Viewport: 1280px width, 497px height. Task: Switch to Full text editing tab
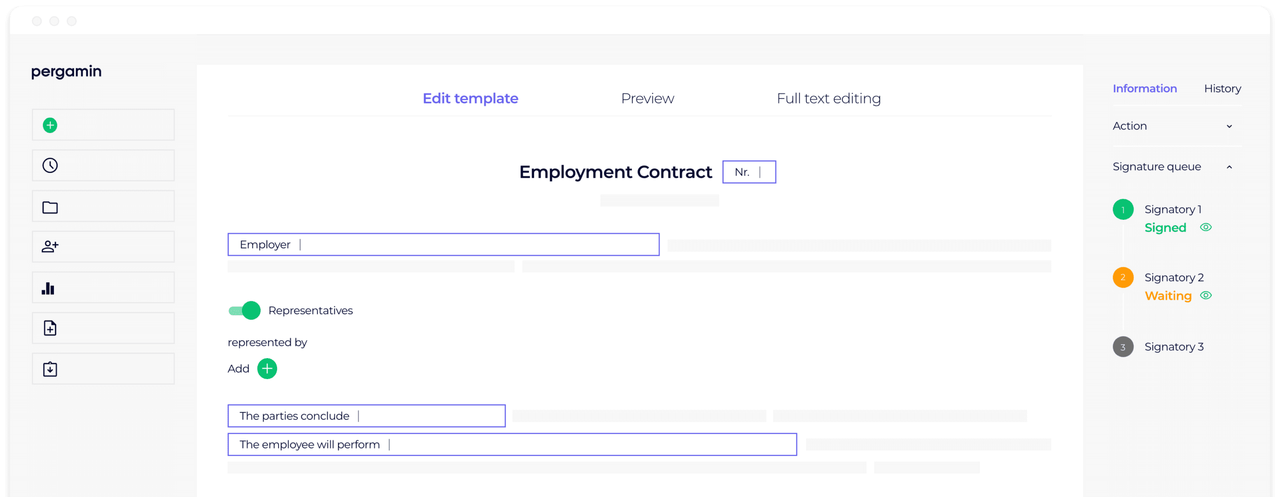[x=828, y=98]
